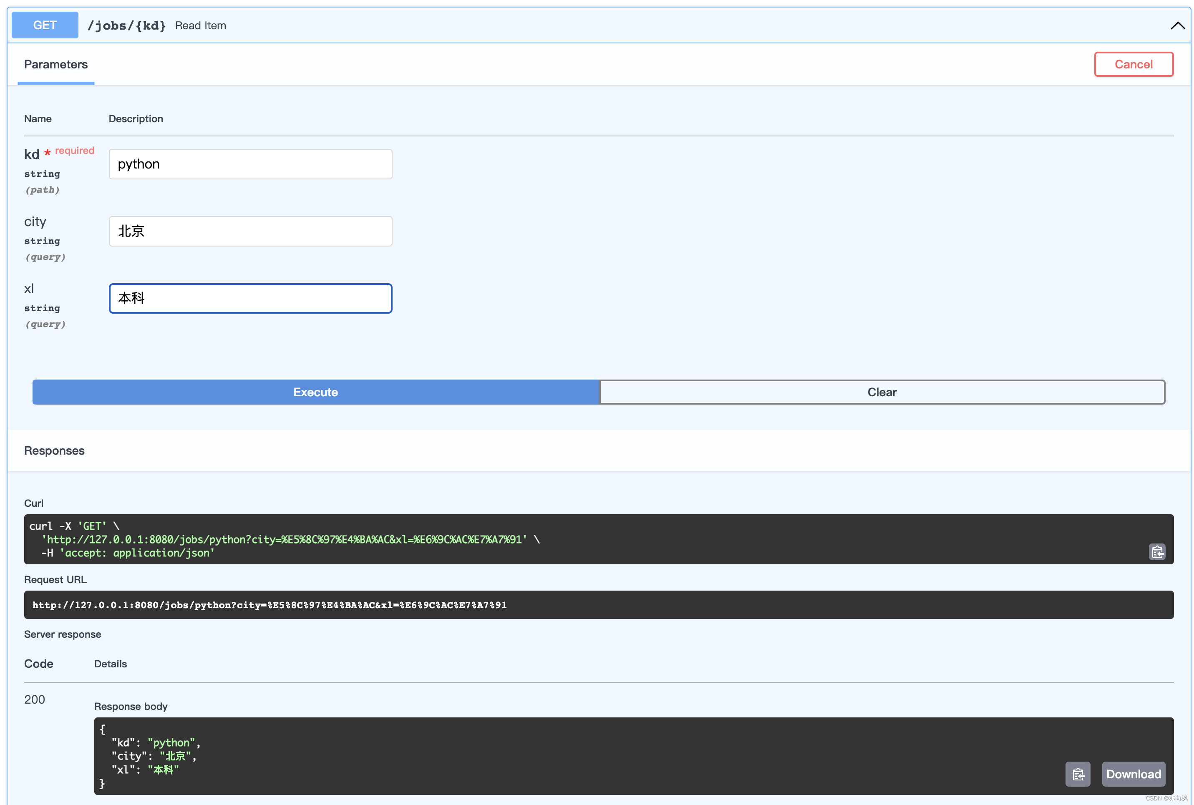Click the collapse endpoint panel icon

coord(1178,25)
